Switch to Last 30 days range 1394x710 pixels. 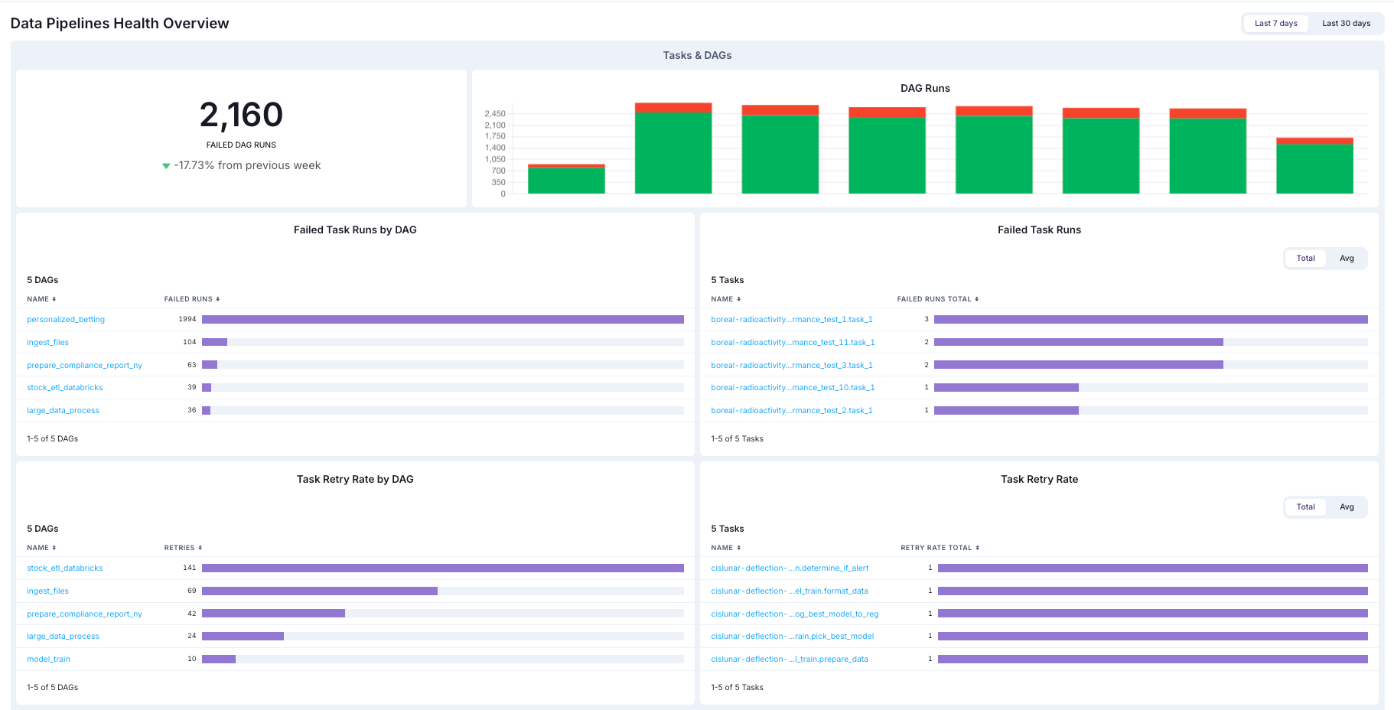[x=1347, y=23]
